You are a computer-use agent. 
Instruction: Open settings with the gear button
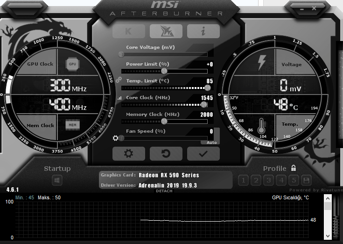click(129, 154)
